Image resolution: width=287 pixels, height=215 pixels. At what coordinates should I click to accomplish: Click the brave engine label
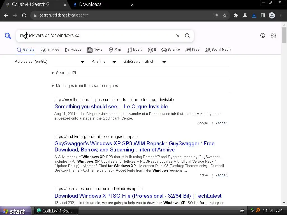tap(204, 175)
